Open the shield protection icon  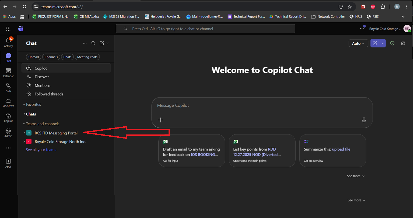(x=392, y=43)
